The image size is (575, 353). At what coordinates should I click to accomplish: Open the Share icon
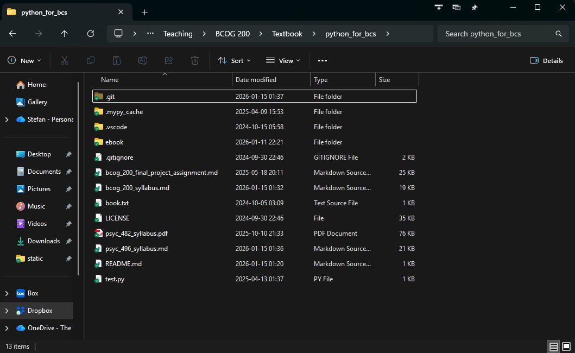(169, 60)
